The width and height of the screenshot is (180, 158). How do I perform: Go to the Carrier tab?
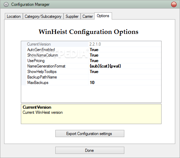(87, 16)
